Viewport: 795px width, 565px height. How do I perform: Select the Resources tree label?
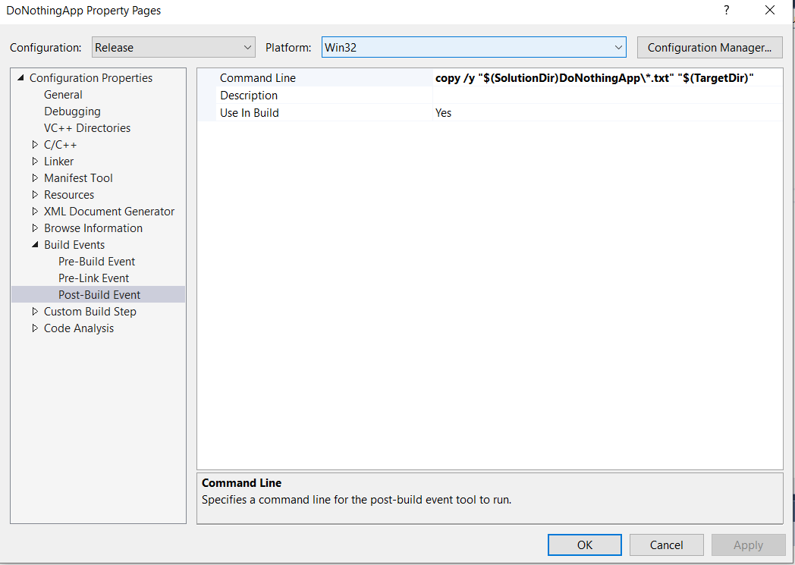coord(69,195)
